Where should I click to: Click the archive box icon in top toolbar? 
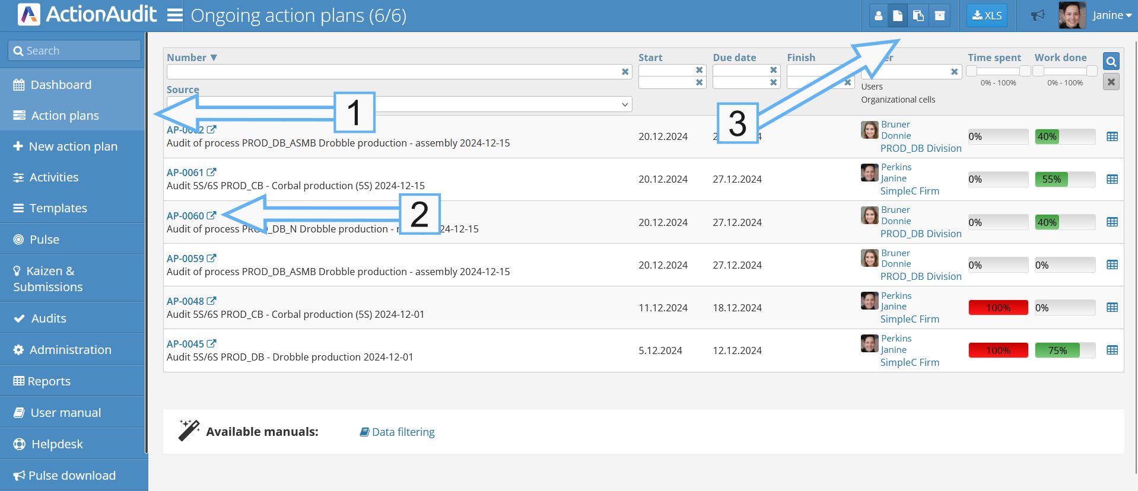click(940, 16)
